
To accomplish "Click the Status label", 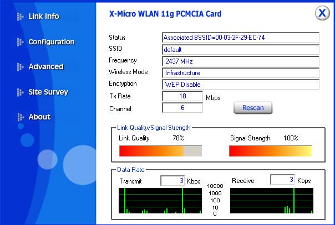I will pyautogui.click(x=117, y=38).
